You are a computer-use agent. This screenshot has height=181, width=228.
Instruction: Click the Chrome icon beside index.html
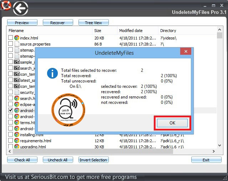(17, 38)
